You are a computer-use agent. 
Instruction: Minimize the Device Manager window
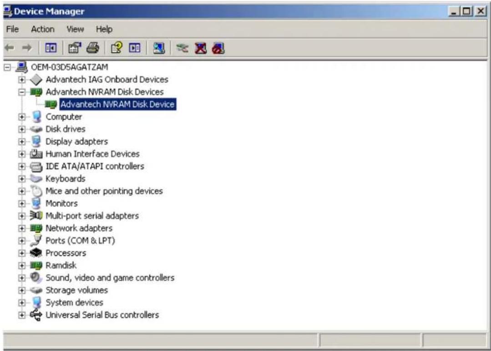[455, 12]
